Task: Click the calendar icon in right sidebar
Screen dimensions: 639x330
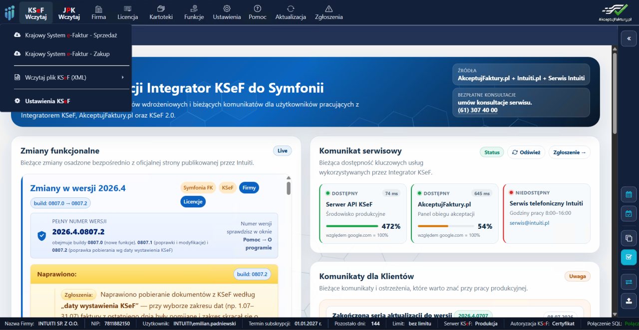Action: [629, 194]
